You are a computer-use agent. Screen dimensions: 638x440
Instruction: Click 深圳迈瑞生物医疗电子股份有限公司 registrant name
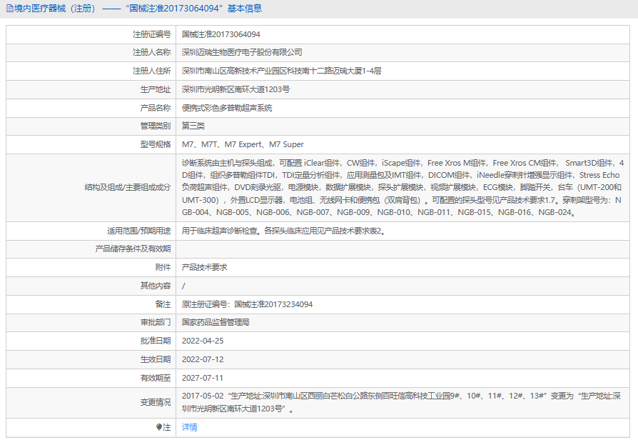tap(242, 52)
